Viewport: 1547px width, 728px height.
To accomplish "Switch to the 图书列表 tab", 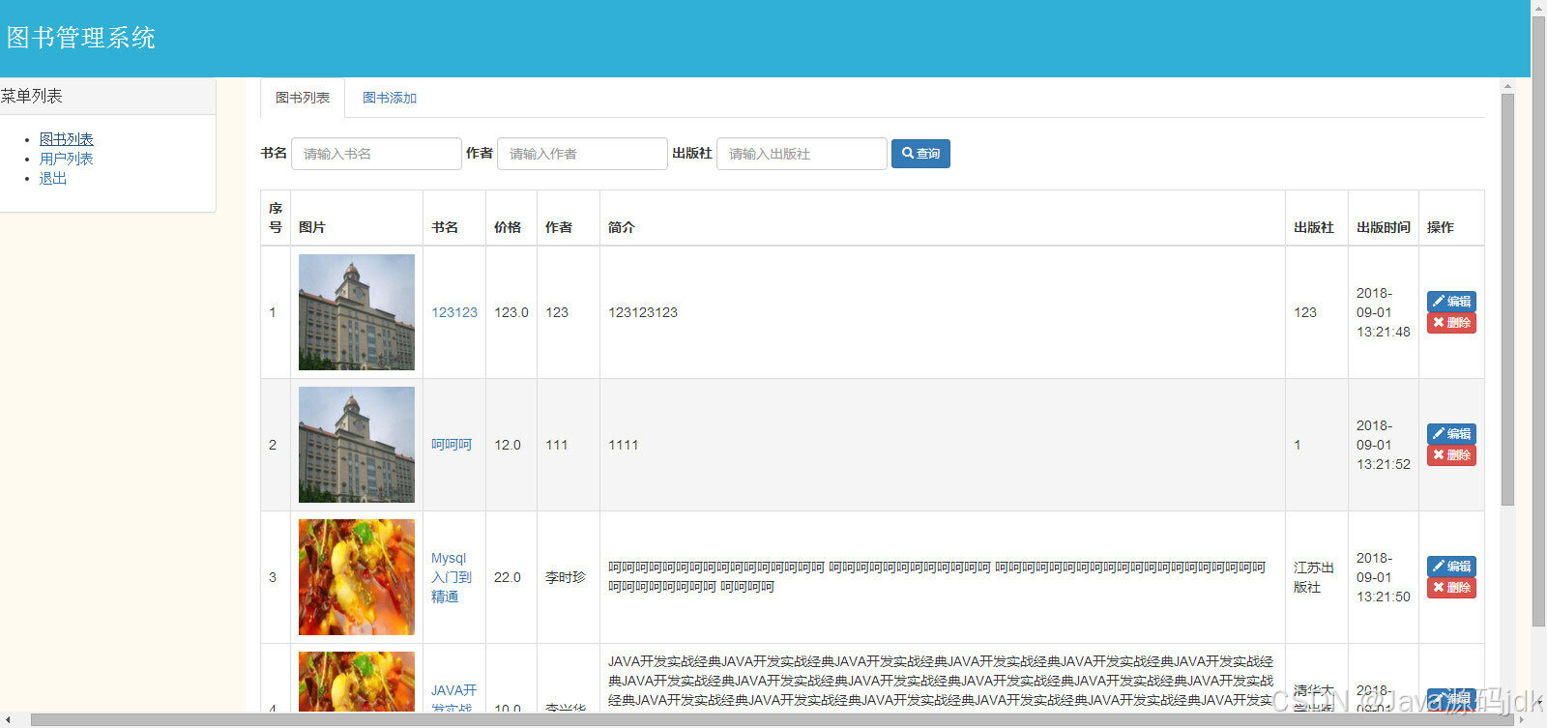I will tap(303, 98).
